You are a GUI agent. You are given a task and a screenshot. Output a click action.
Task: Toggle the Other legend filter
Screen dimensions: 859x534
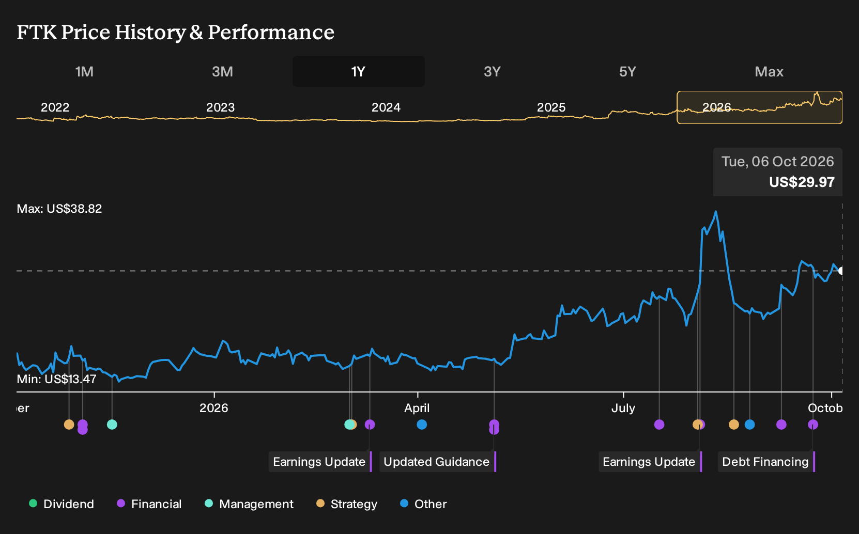tap(423, 504)
